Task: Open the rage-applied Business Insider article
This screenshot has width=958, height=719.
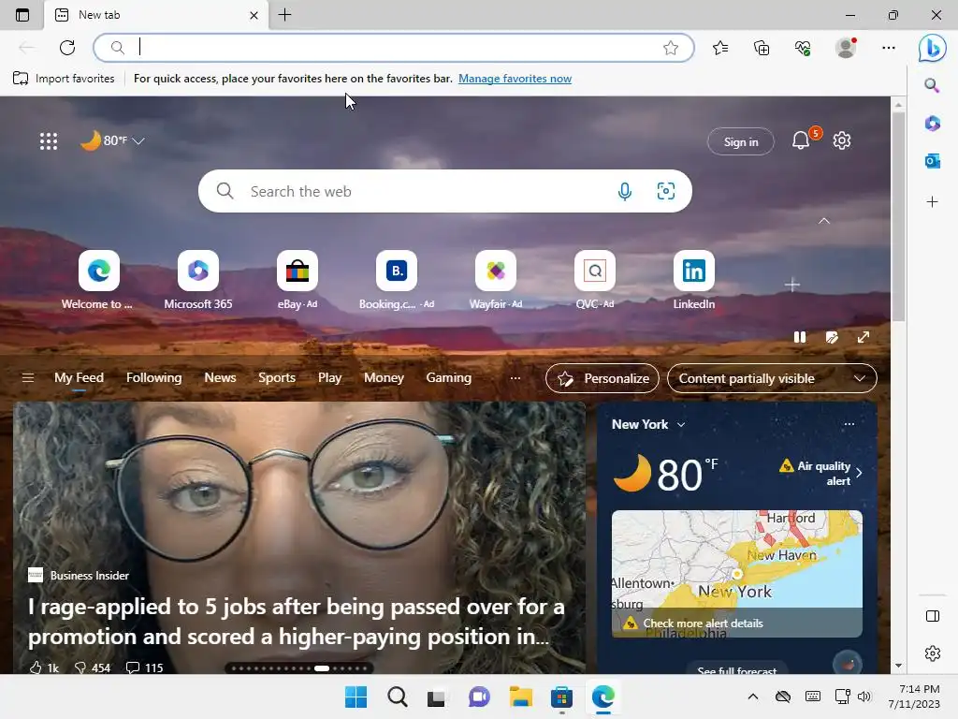Action: [x=297, y=622]
